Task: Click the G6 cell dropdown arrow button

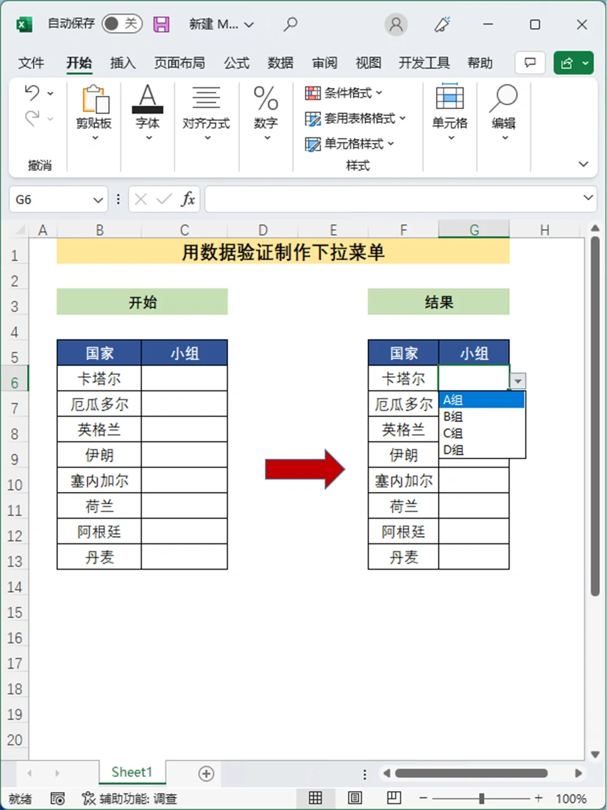Action: click(518, 381)
